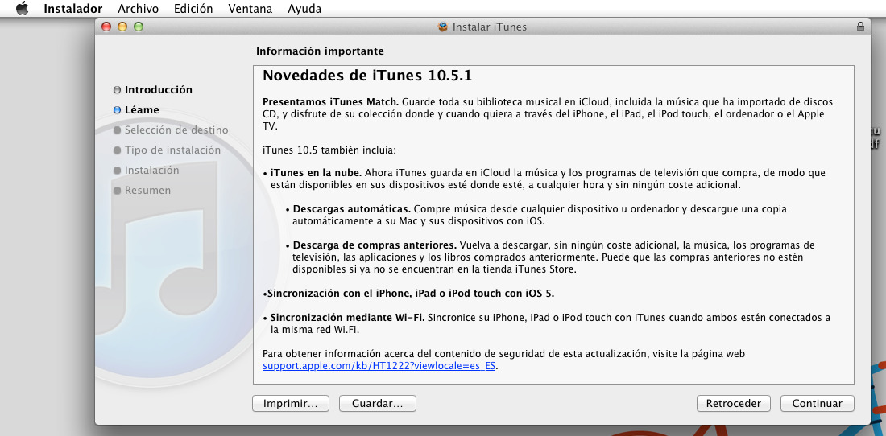Click the installer package icon beside title

tap(442, 27)
